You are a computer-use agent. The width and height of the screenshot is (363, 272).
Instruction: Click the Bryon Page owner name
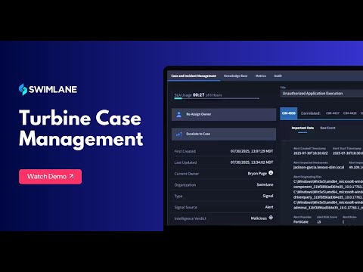click(x=257, y=174)
